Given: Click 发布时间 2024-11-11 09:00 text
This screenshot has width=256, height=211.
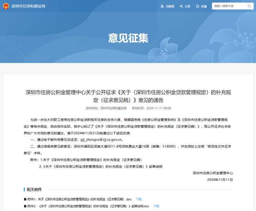Looking at the screenshot, I should click(151, 108).
